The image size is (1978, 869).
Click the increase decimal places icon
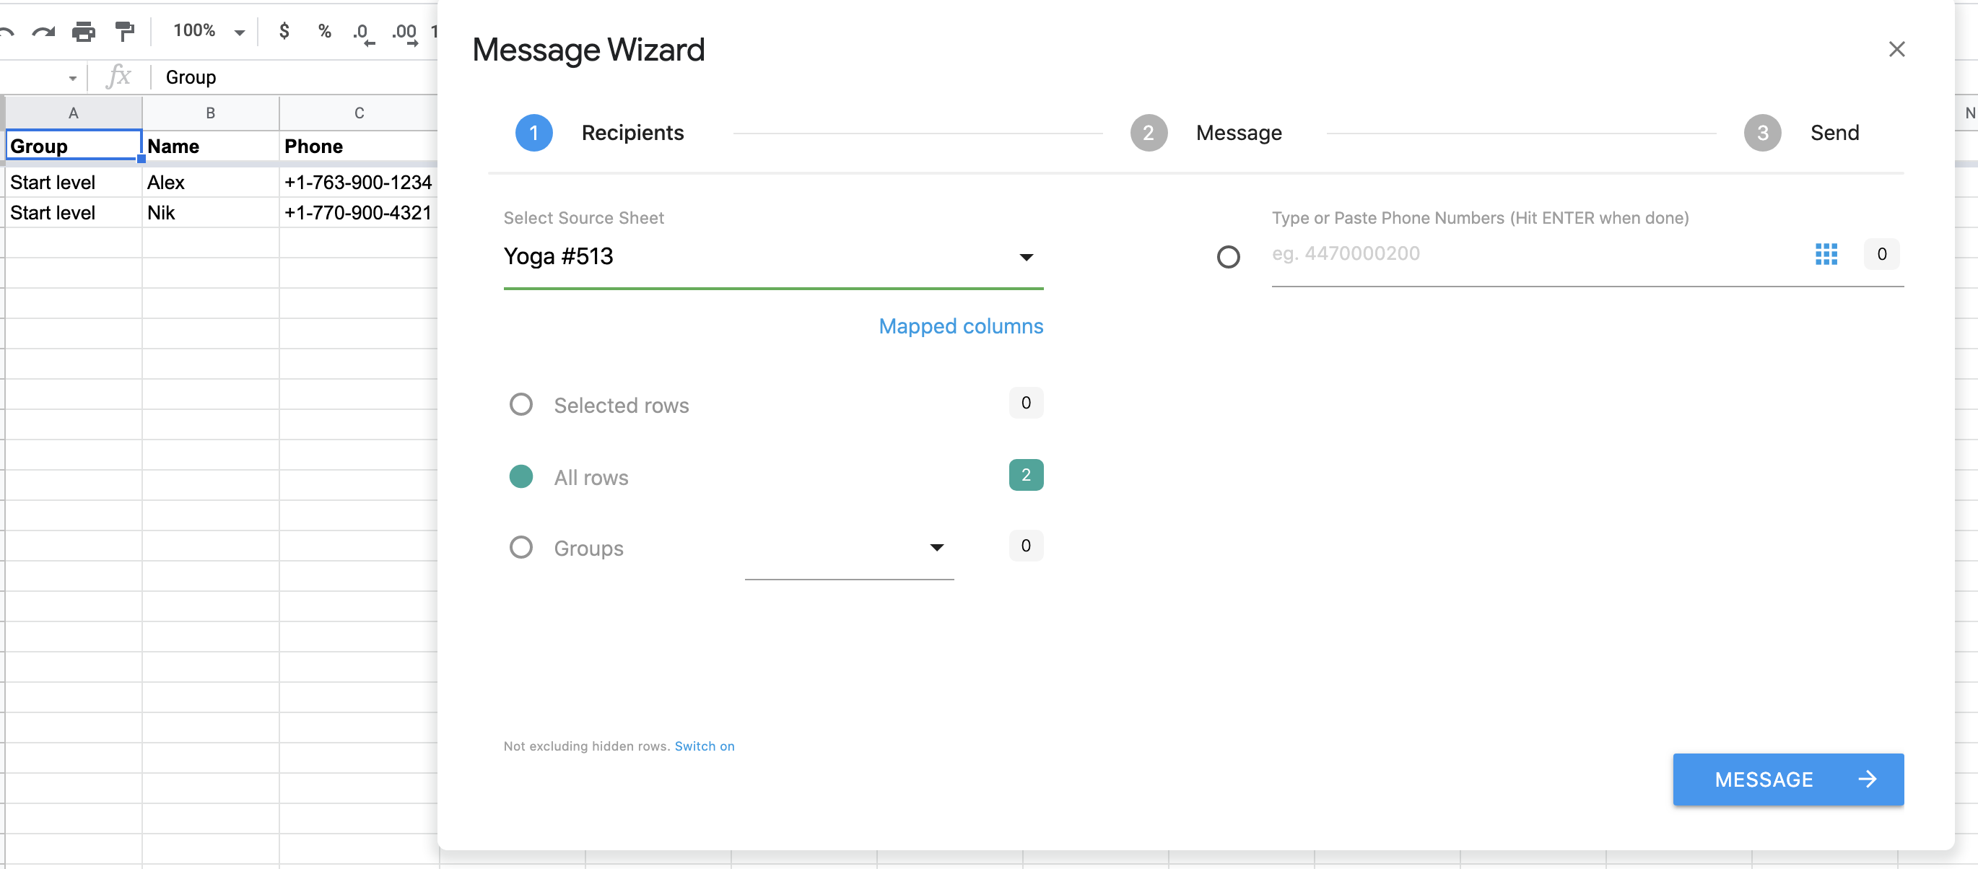point(403,34)
